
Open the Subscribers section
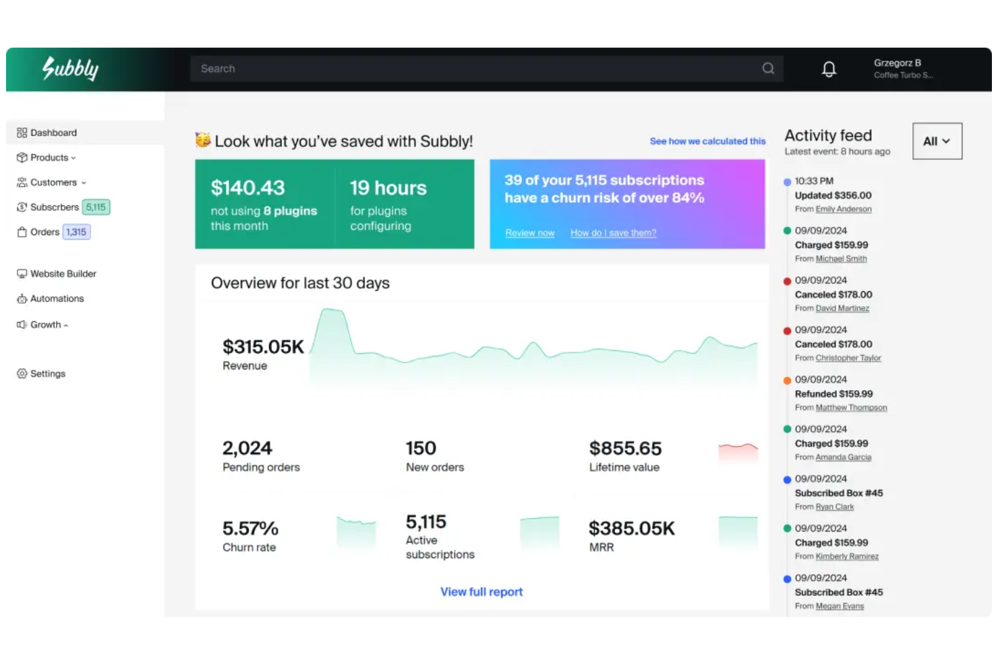55,207
